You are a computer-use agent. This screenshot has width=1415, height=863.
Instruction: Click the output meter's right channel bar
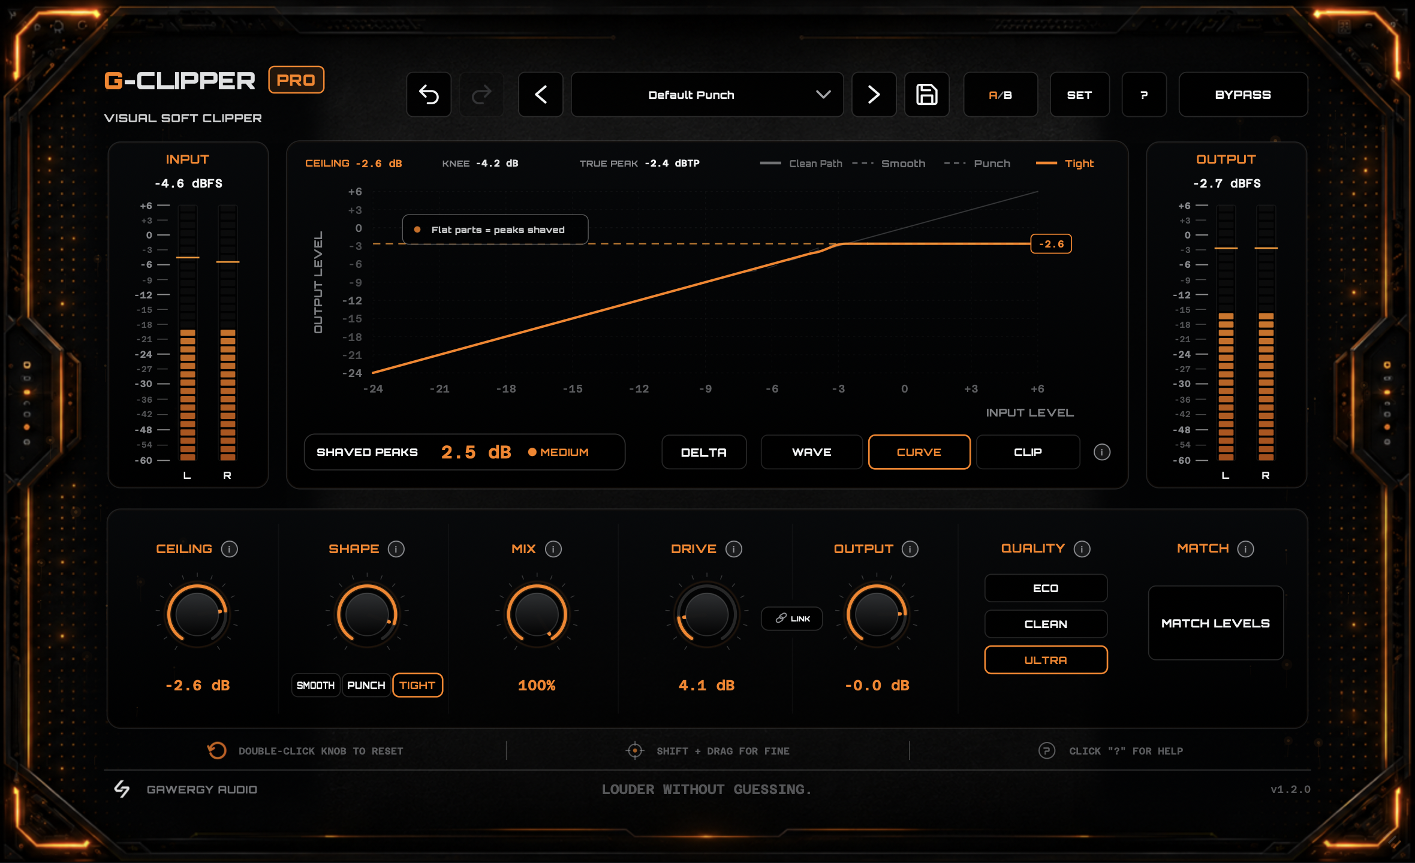click(x=1266, y=333)
